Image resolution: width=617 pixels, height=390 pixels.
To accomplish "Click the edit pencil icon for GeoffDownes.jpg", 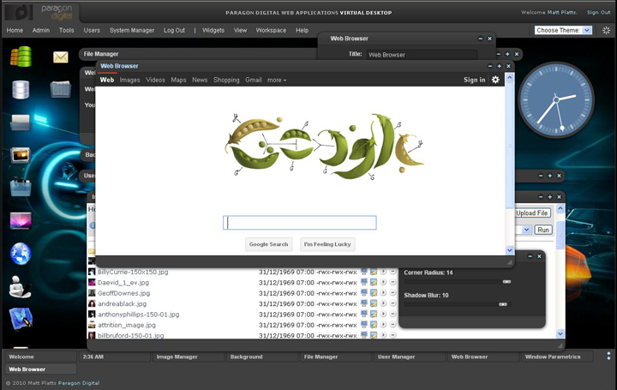I will pos(374,293).
